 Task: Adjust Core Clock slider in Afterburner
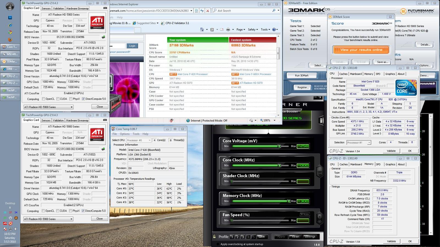coord(279,165)
